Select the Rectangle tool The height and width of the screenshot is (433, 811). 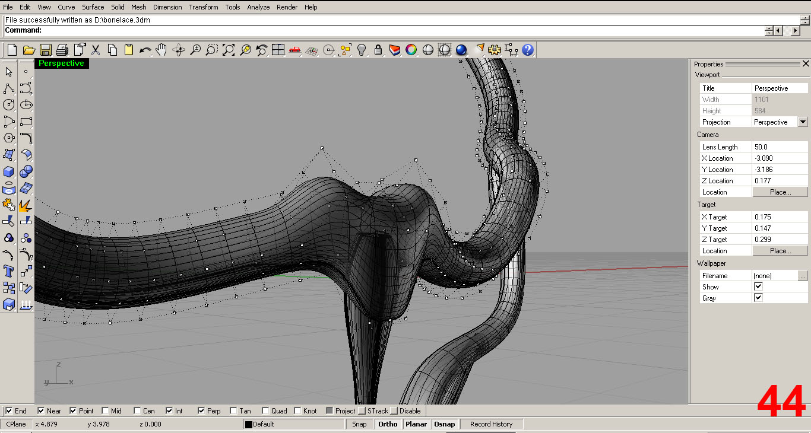pos(26,122)
